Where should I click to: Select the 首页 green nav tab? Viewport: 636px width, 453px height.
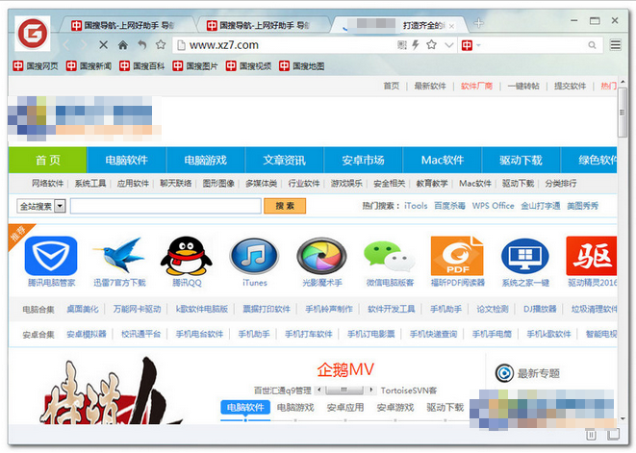47,161
